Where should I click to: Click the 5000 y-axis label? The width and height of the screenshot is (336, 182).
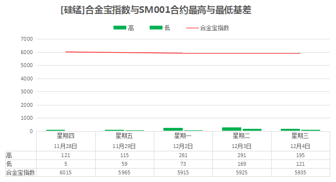[27, 65]
